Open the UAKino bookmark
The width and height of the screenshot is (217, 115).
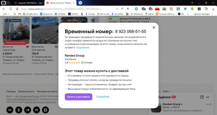(73, 14)
